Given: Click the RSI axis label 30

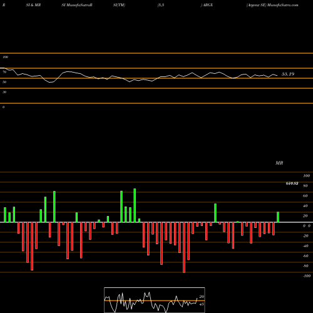Looking at the screenshot, I should pyautogui.click(x=4, y=92).
